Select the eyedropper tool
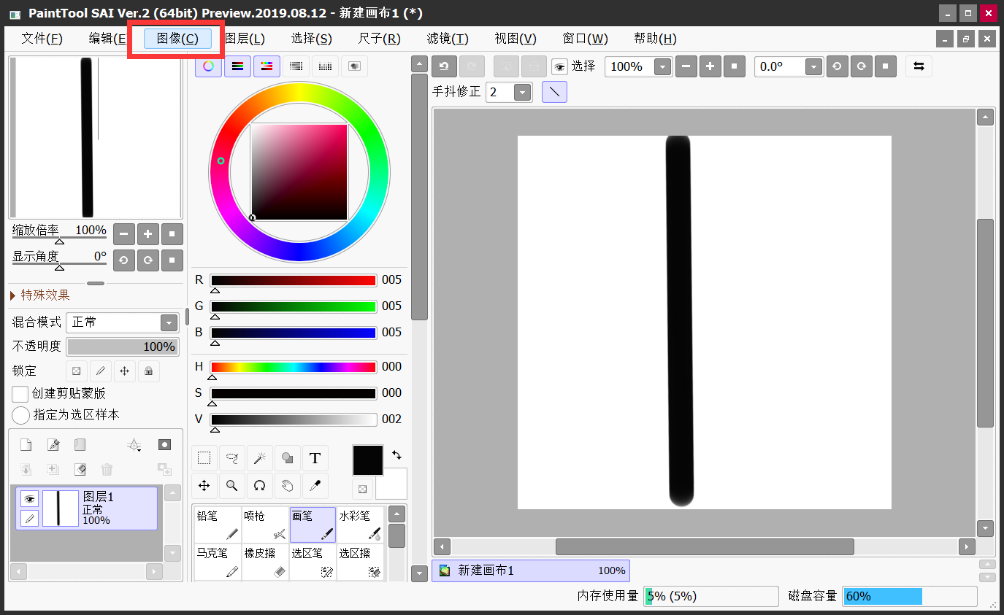 [x=315, y=486]
